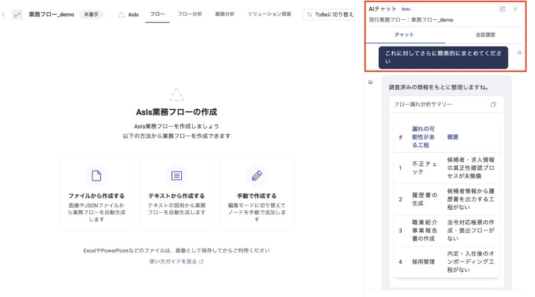Open the フロー分析 tab
Image resolution: width=535 pixels, height=297 pixels.
pos(190,14)
